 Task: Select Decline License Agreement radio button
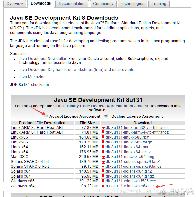pyautogui.click(x=106, y=116)
